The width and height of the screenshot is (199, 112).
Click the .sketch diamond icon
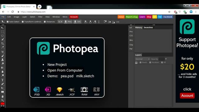[59, 90]
